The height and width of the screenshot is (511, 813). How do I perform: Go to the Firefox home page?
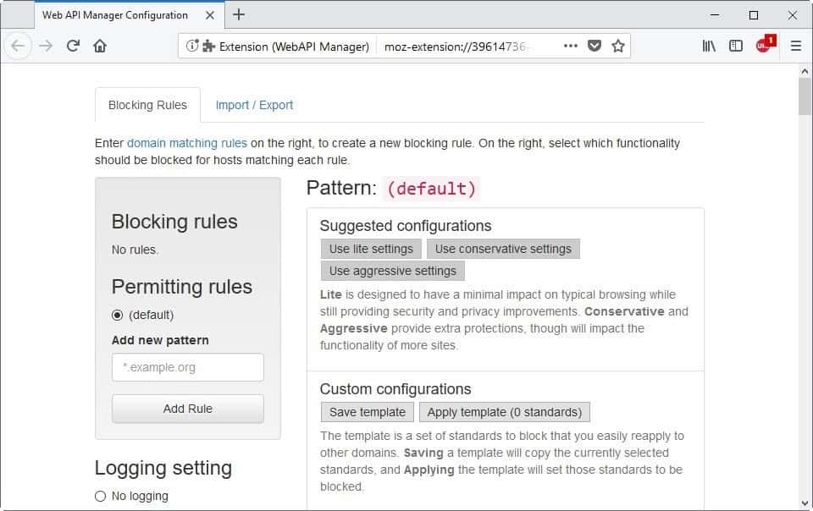pyautogui.click(x=100, y=46)
